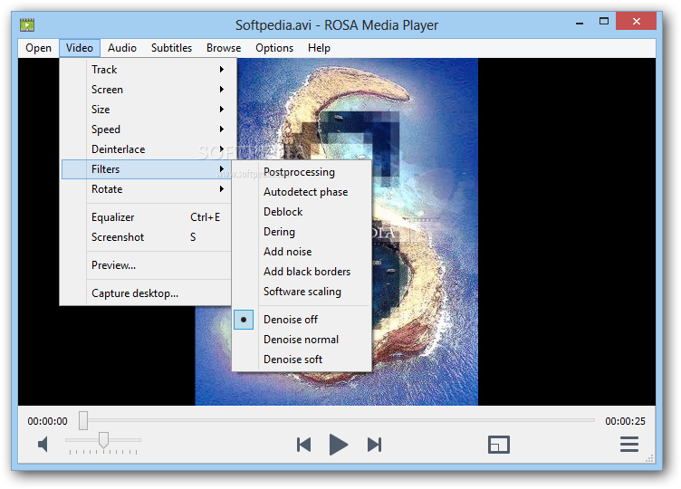
Task: Click the total duration 00:00:25 label
Action: tap(626, 421)
